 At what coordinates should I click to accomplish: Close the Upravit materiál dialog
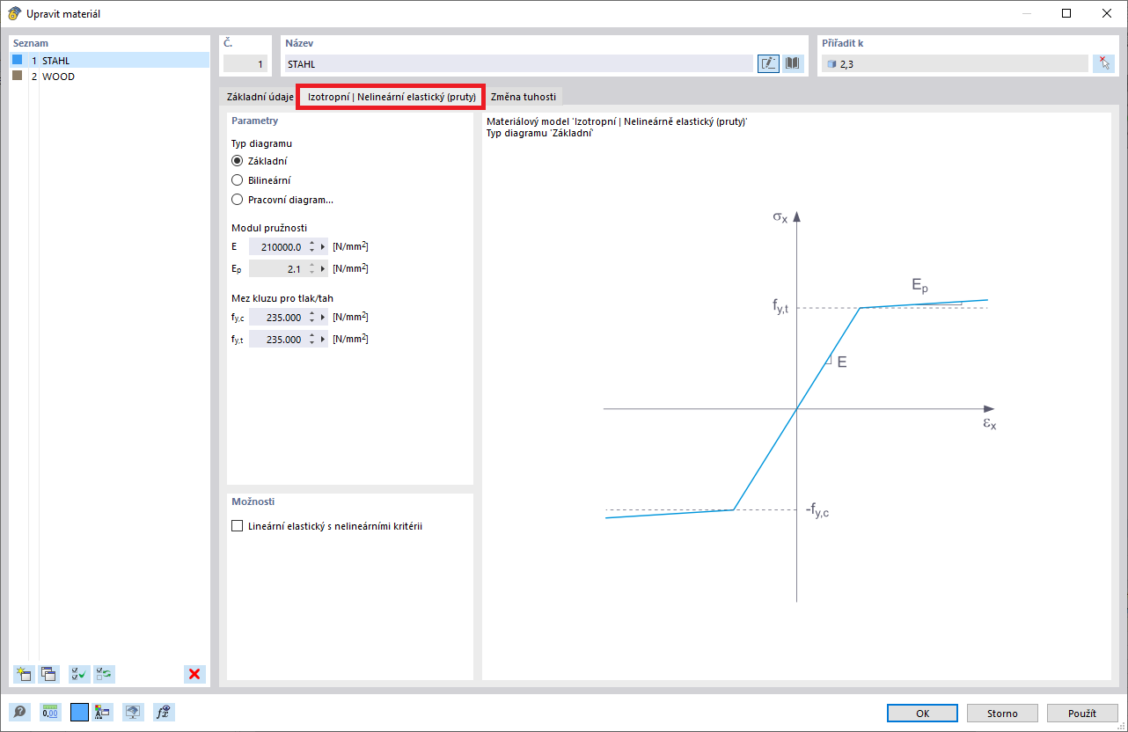point(1107,13)
